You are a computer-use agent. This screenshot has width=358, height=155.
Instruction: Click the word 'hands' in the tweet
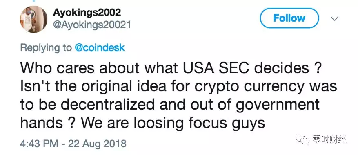pos(42,123)
